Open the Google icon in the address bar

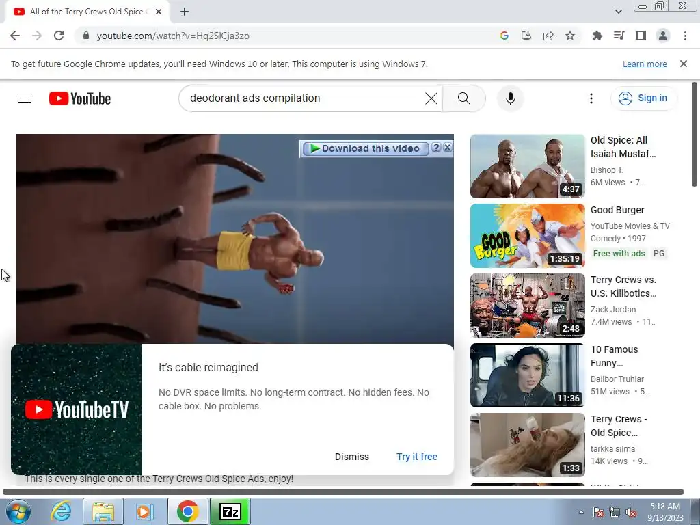(x=504, y=36)
